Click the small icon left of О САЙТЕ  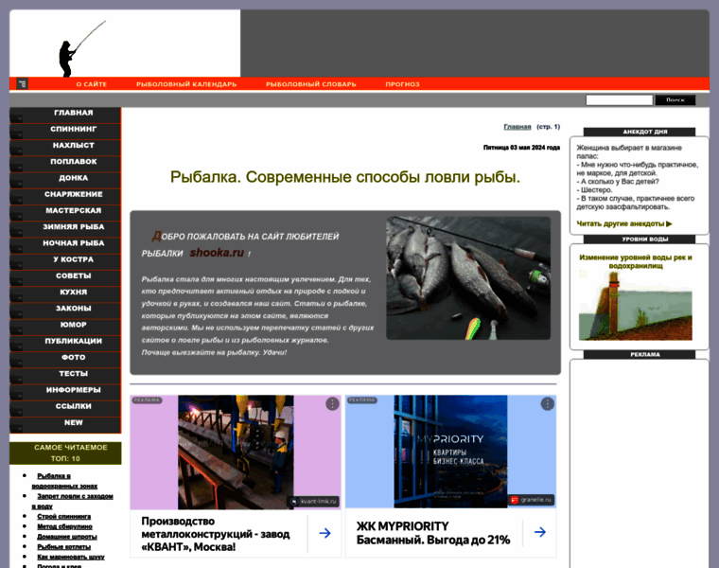[x=22, y=83]
